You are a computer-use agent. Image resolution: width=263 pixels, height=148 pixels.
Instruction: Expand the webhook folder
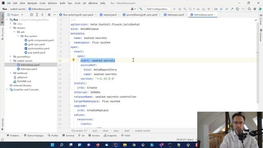click(x=11, y=73)
